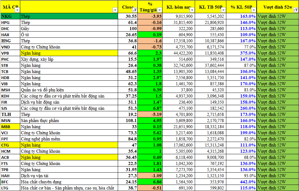Open the % Tăng/giảm filter dropdown
This screenshot has height=191, width=299.
point(159,10)
